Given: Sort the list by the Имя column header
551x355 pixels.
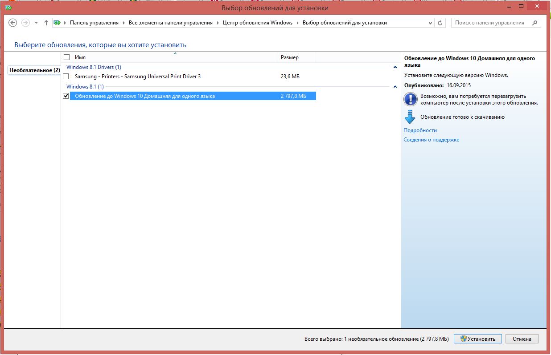Looking at the screenshot, I should [x=175, y=57].
